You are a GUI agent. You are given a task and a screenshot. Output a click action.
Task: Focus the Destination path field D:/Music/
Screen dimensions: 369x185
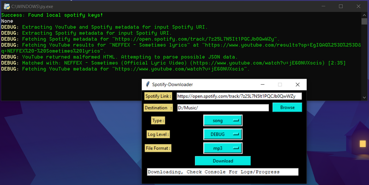(x=223, y=108)
